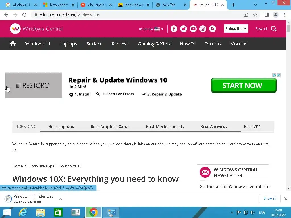Open the Subscribe dropdown

pyautogui.click(x=236, y=29)
